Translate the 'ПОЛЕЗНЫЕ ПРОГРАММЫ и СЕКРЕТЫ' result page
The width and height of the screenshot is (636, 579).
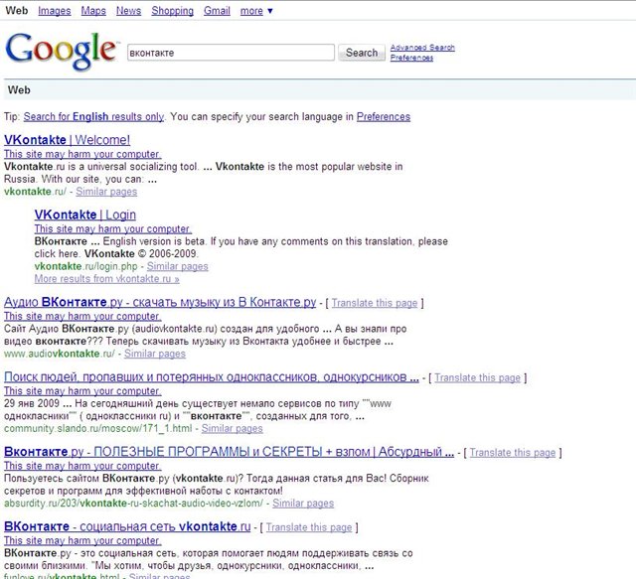[513, 453]
